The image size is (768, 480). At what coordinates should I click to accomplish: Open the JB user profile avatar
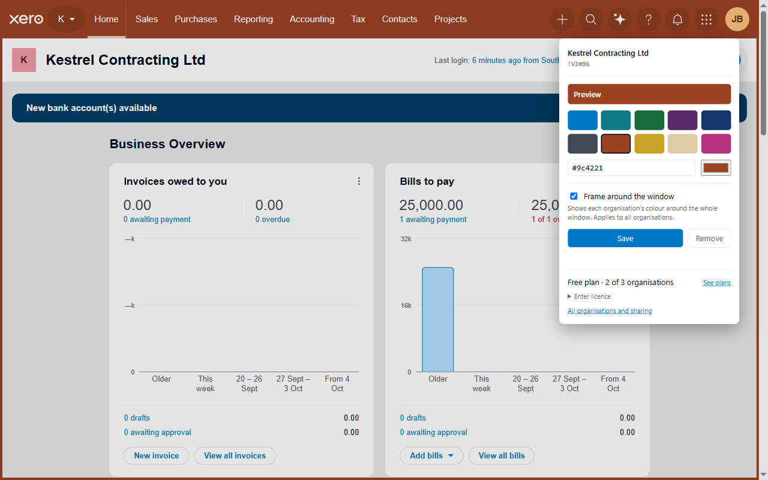(x=737, y=19)
